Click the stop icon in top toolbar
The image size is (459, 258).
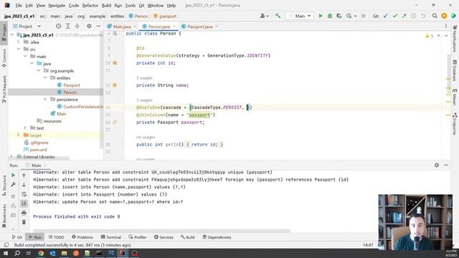pos(364,16)
